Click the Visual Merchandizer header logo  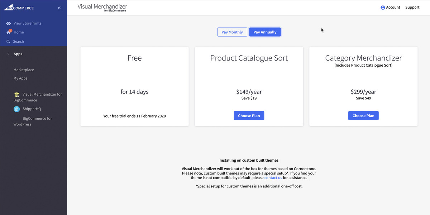point(102,8)
